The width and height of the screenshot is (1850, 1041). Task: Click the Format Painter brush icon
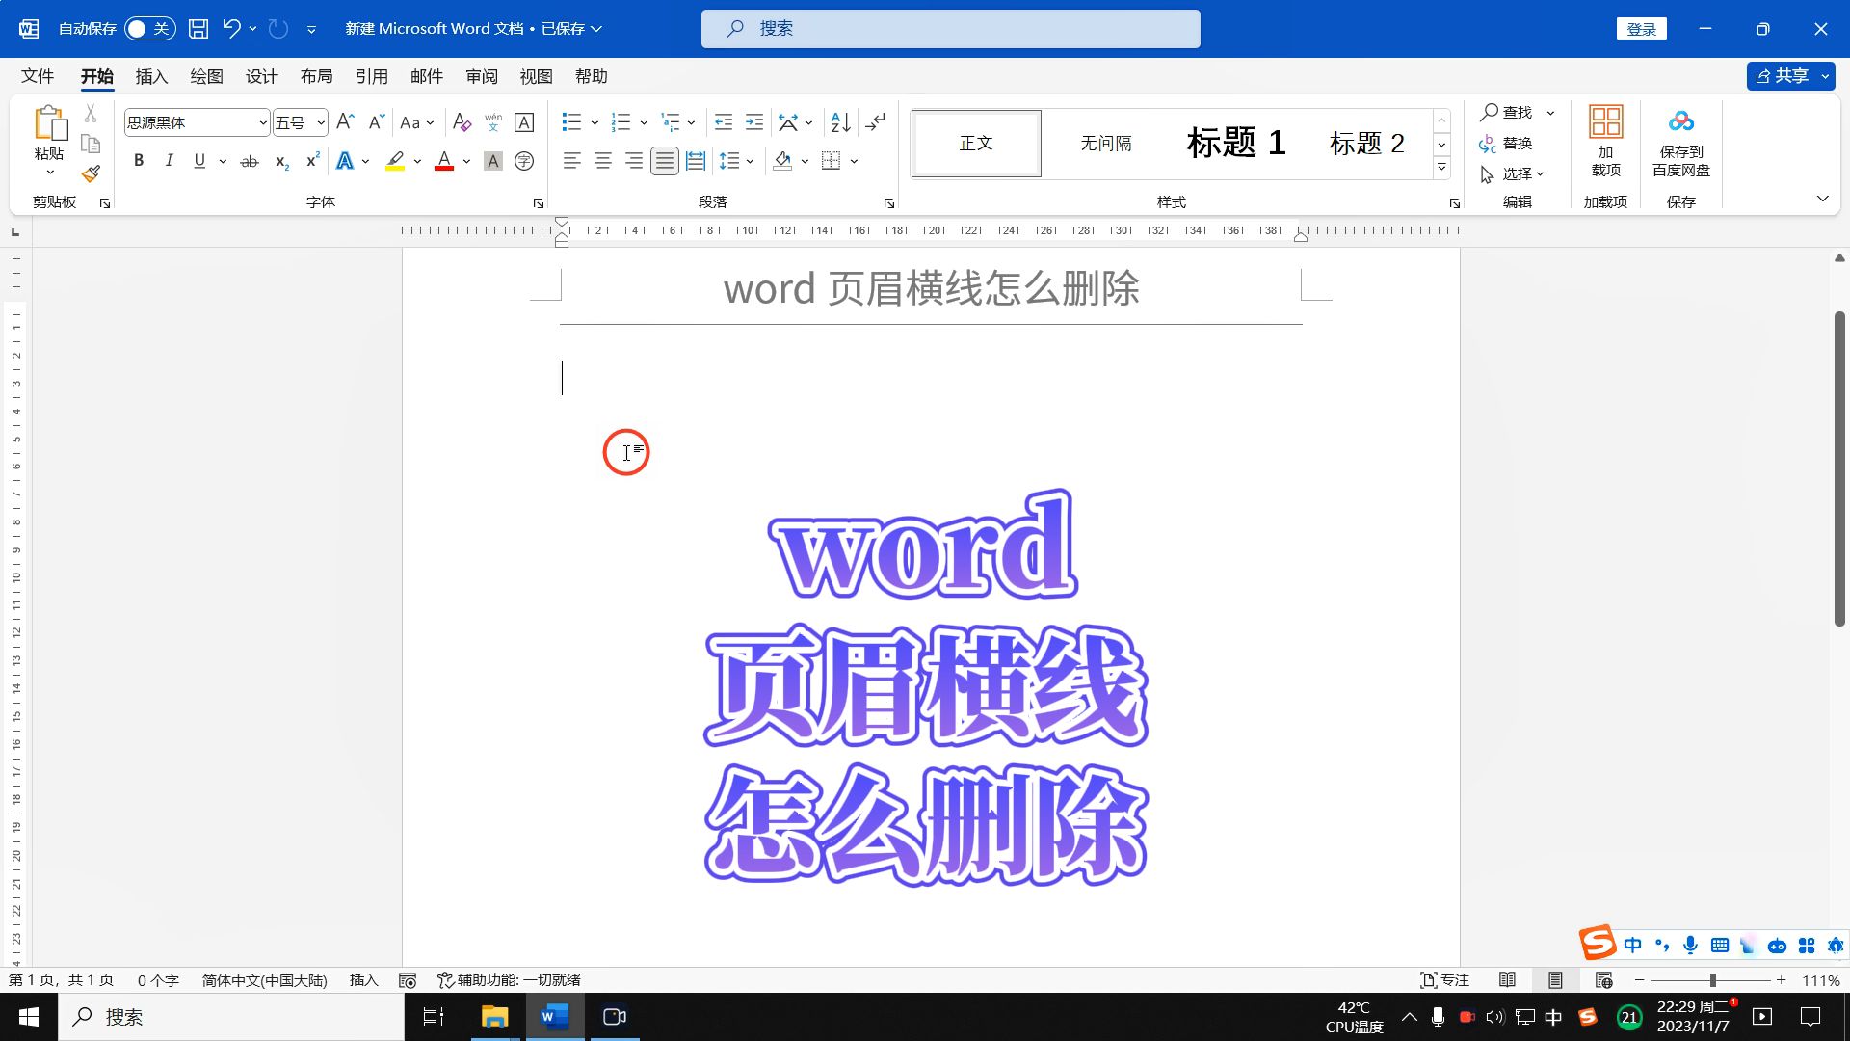91,173
